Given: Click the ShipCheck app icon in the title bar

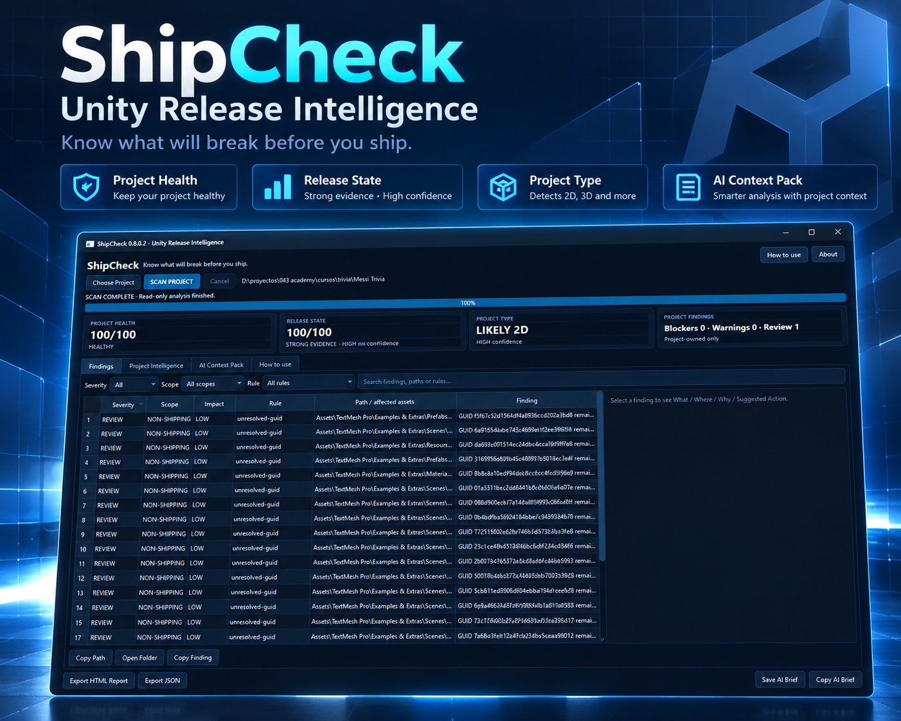Looking at the screenshot, I should pos(90,244).
